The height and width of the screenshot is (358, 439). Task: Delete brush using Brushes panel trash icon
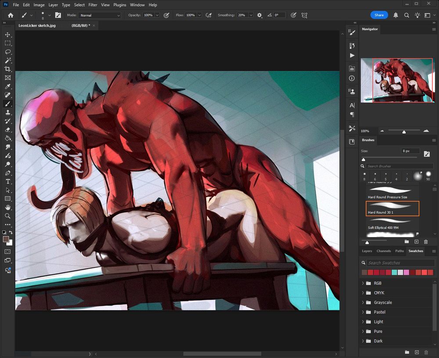(x=426, y=242)
